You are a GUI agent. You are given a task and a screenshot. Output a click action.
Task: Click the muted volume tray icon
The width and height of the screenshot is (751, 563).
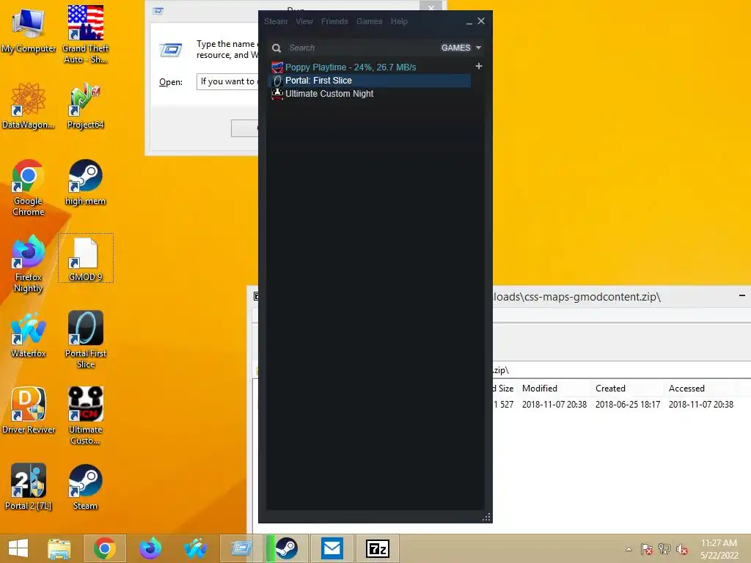(682, 549)
